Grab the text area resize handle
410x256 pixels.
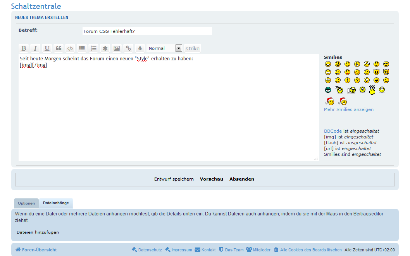tap(316, 158)
